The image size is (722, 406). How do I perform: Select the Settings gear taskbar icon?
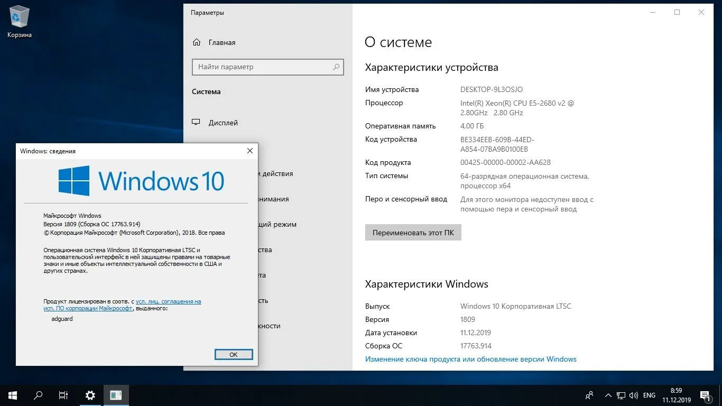(x=90, y=395)
